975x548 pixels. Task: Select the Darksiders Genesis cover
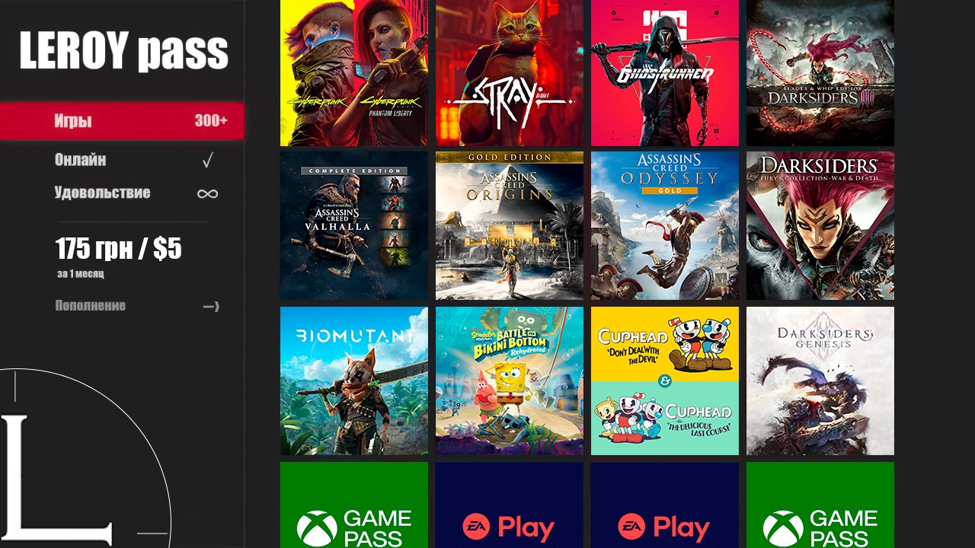tap(820, 381)
